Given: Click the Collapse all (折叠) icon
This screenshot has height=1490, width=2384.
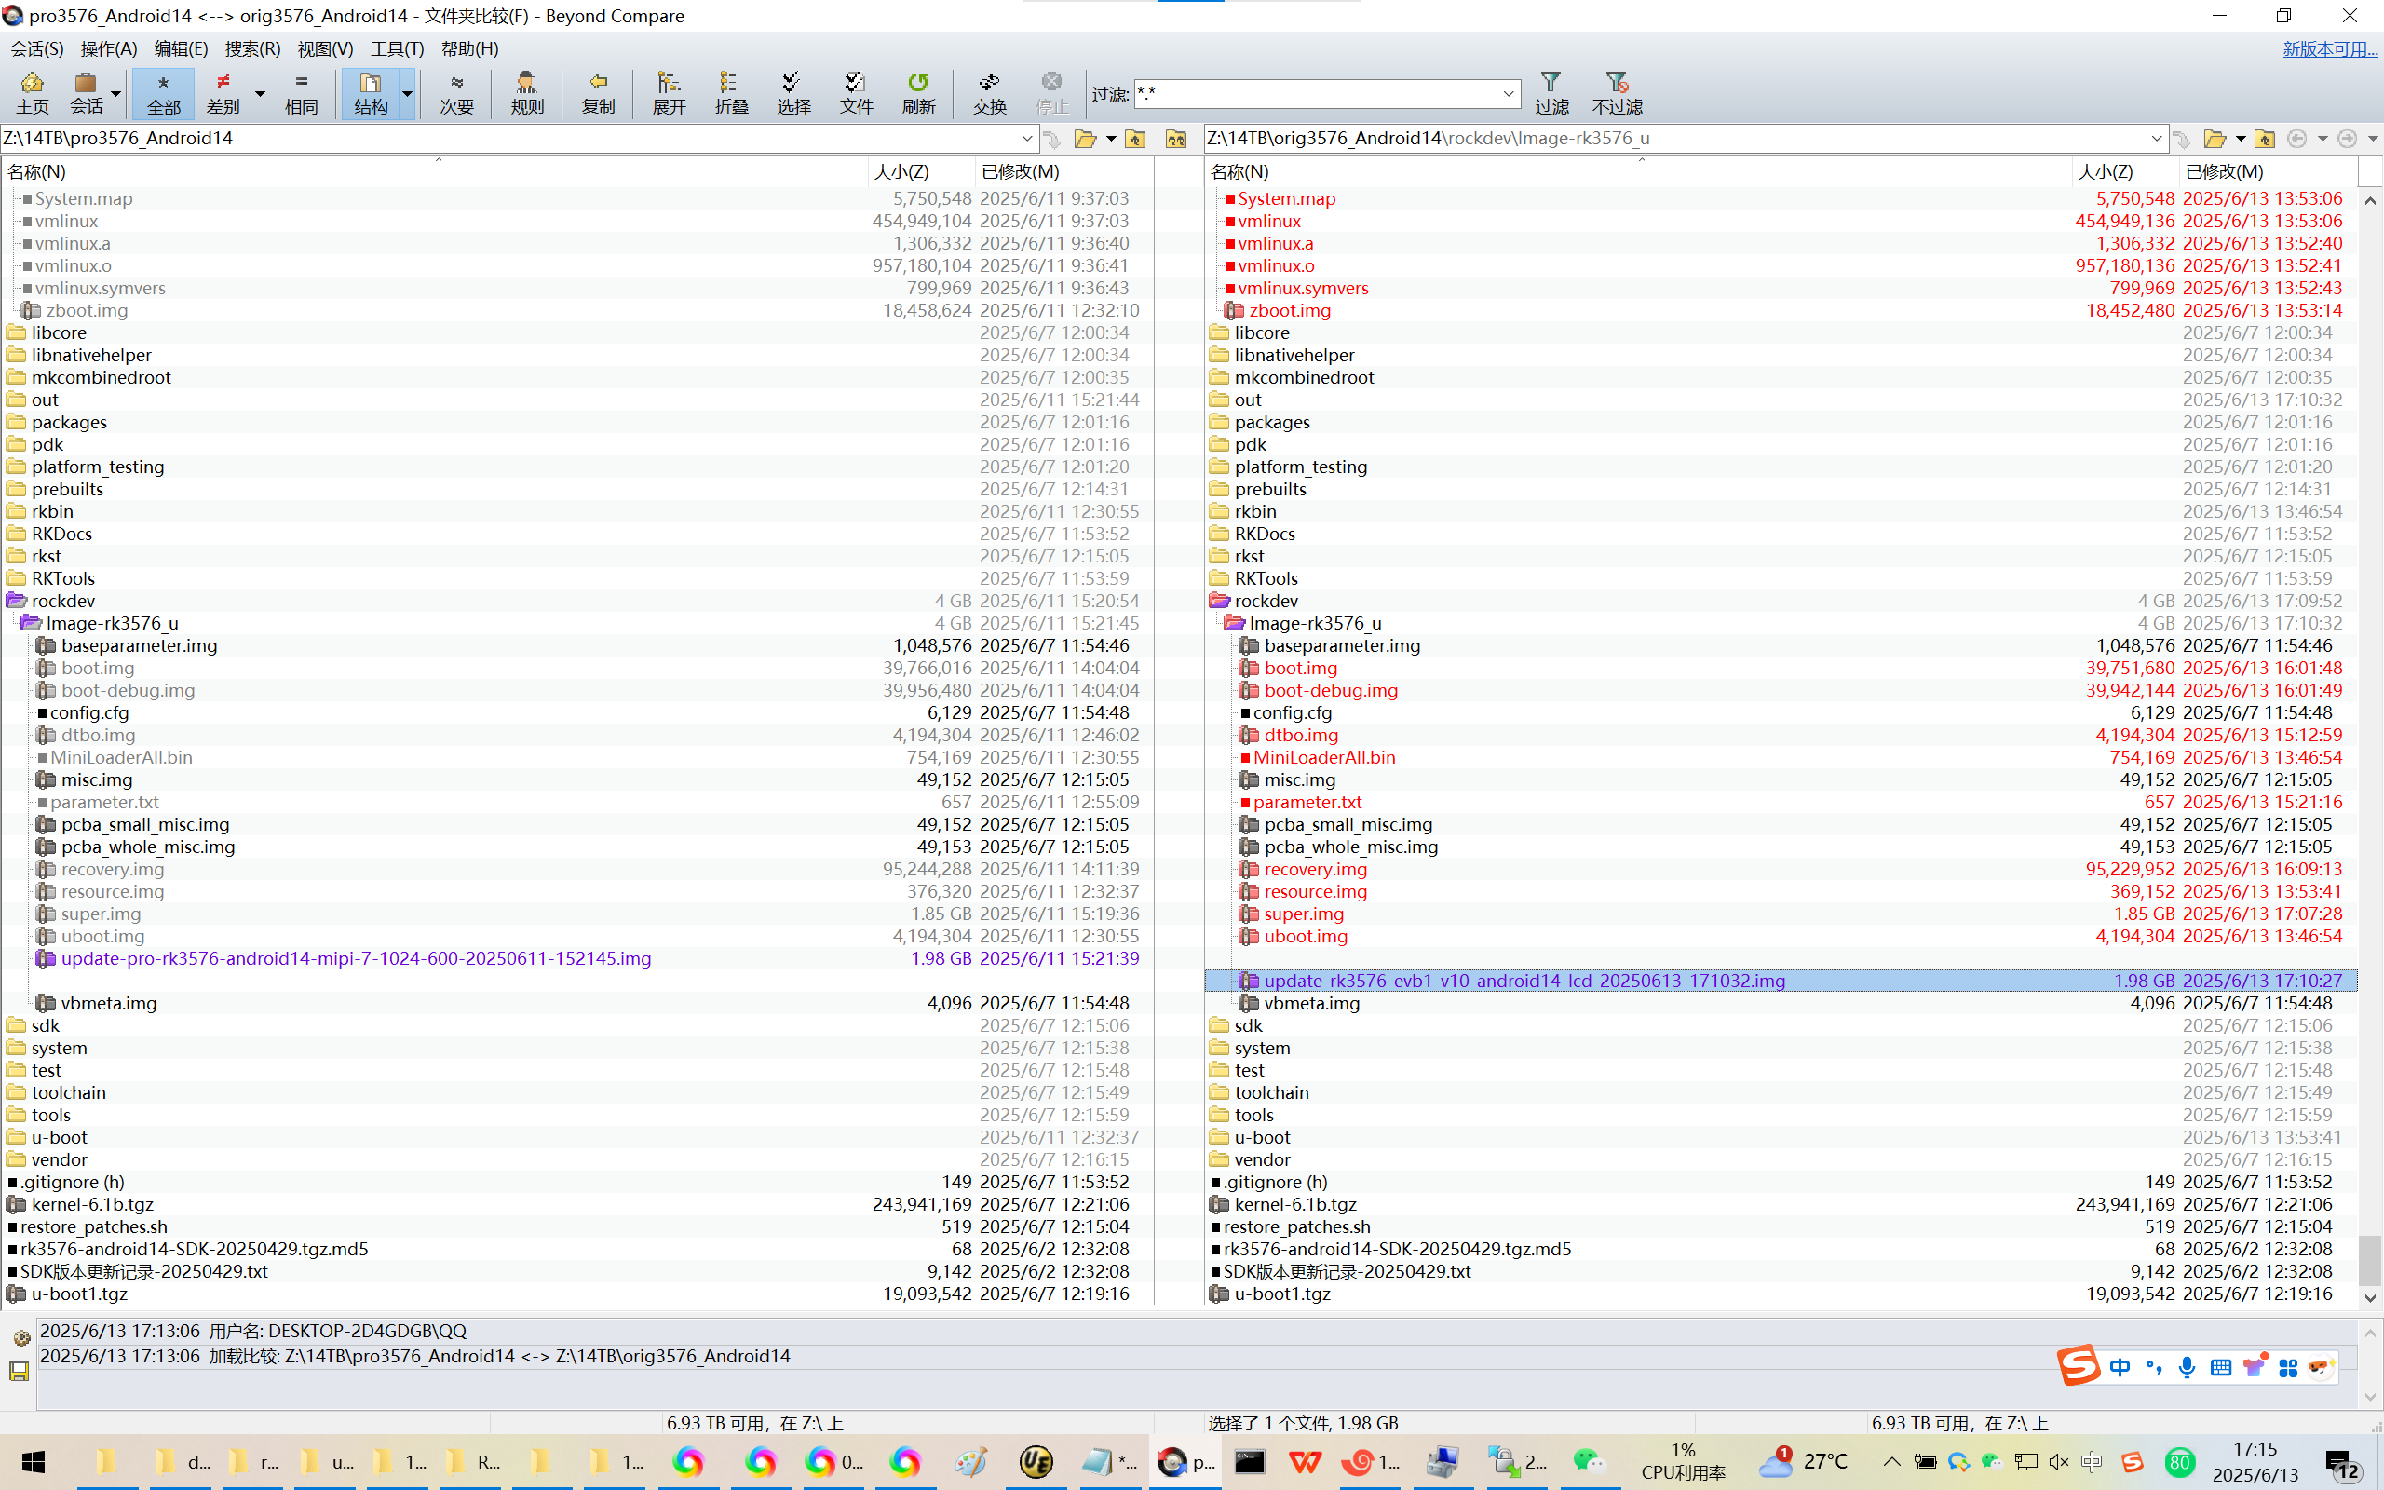Looking at the screenshot, I should (x=731, y=92).
